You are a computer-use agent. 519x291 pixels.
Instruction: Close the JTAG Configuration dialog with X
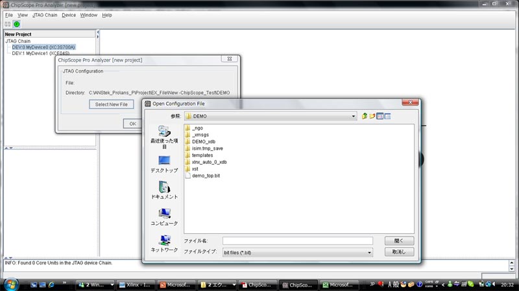(x=230, y=59)
